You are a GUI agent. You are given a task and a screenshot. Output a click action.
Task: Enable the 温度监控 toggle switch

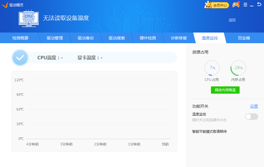(x=251, y=117)
